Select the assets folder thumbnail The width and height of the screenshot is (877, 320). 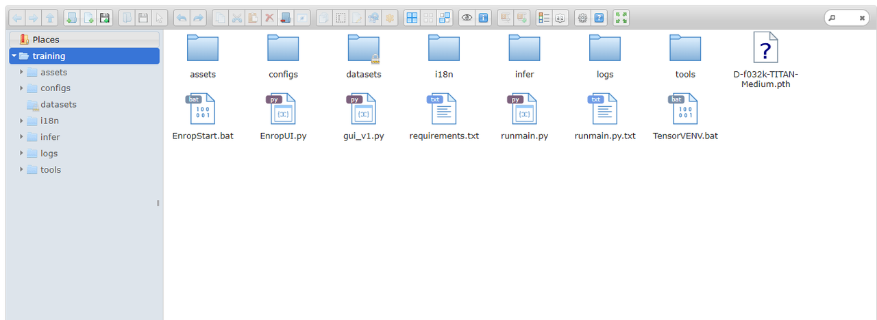(203, 48)
